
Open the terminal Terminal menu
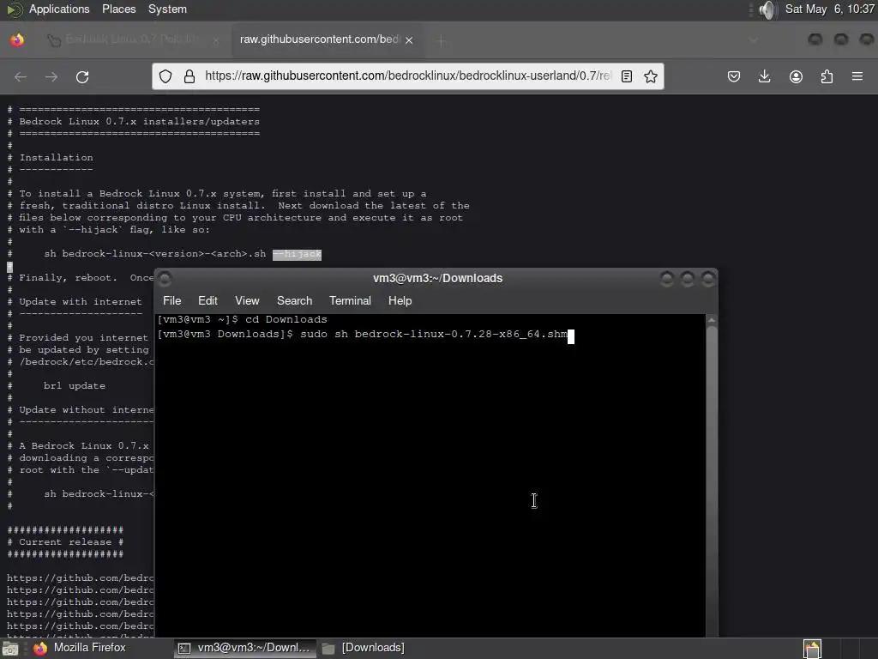[350, 300]
